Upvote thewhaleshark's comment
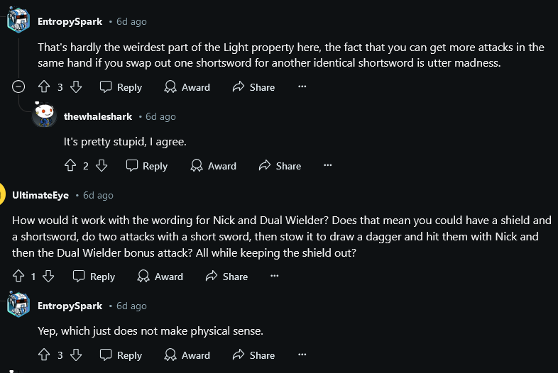Image resolution: width=558 pixels, height=373 pixels. pos(70,166)
